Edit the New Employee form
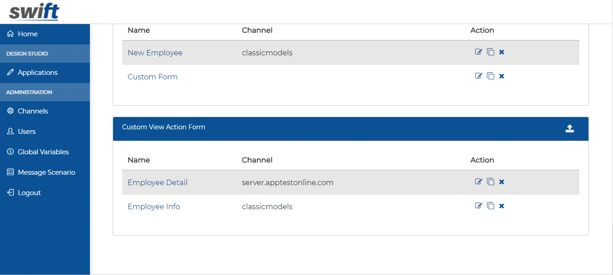The width and height of the screenshot is (613, 275). [478, 52]
